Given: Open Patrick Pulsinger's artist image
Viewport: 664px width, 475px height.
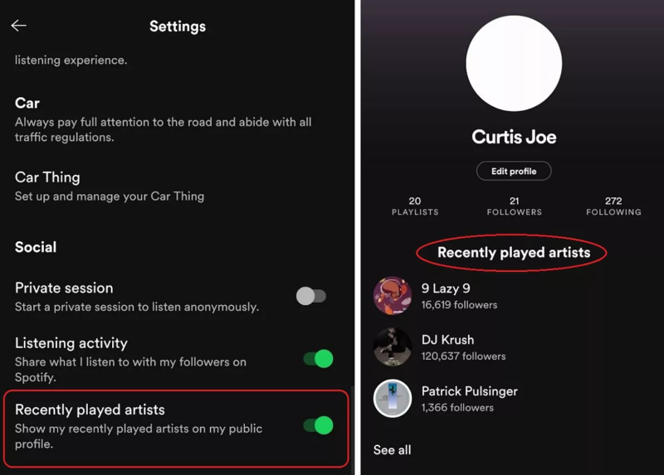Looking at the screenshot, I should 392,398.
